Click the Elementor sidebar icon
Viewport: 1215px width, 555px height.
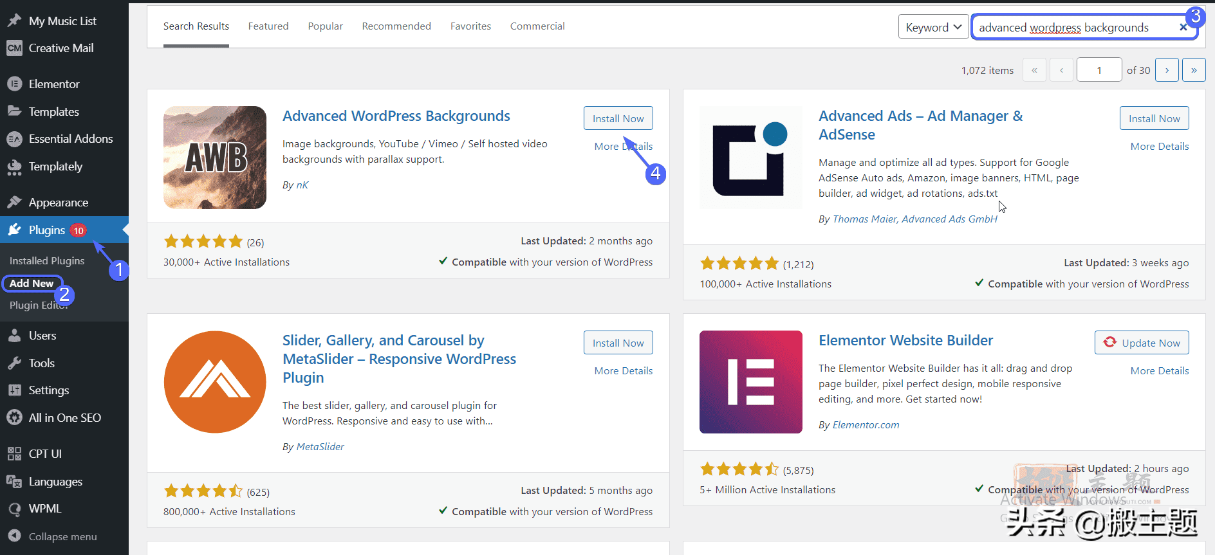click(14, 84)
